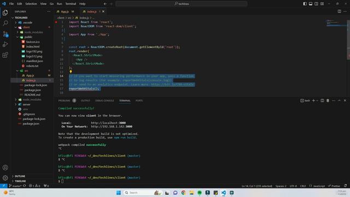The height and width of the screenshot is (197, 350).
Task: Go forward using the navigation arrow
Action: click(x=111, y=4)
